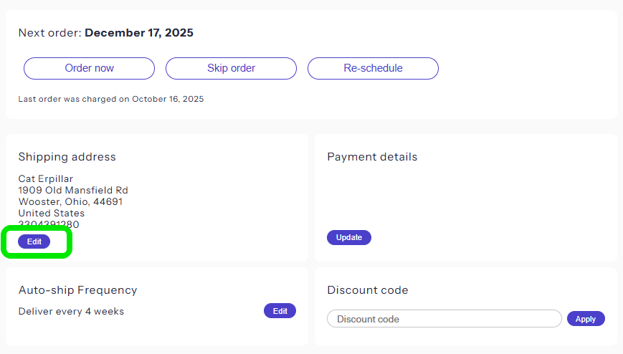Screen dimensions: 623x354
Task: Select the Shipping address heading
Action: coord(67,157)
